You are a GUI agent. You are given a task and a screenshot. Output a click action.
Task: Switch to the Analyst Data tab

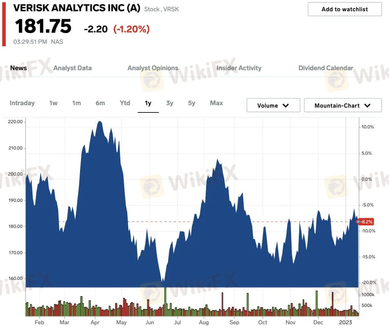pyautogui.click(x=72, y=68)
